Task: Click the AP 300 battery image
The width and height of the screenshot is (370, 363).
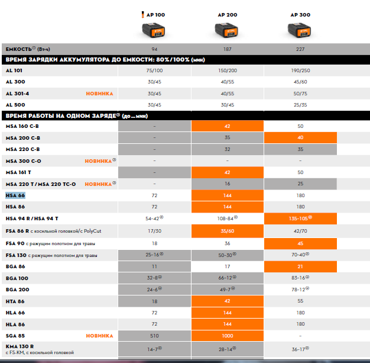Action: point(300,30)
